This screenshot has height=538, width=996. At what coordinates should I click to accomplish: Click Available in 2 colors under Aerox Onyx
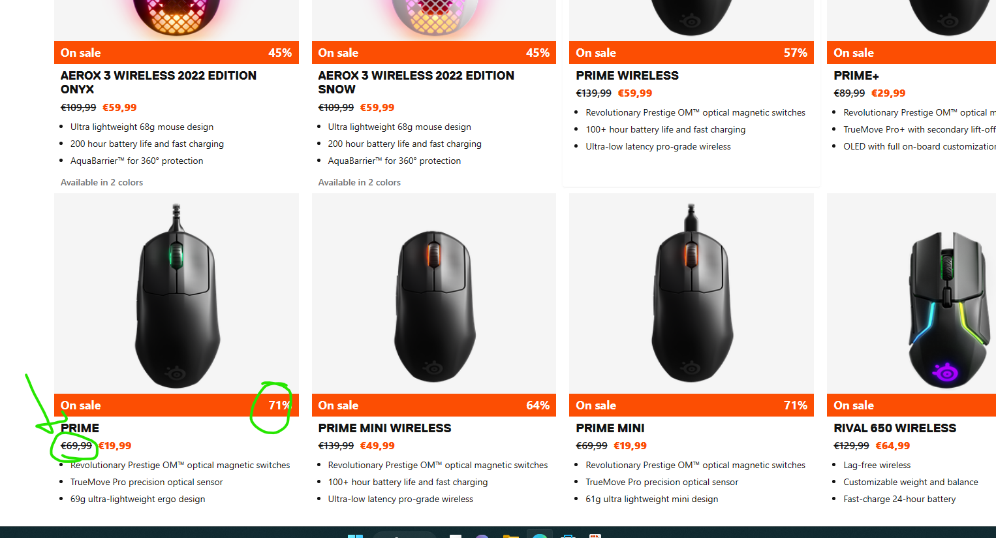pyautogui.click(x=102, y=182)
